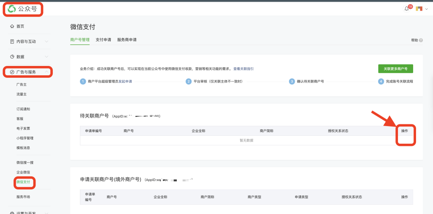Open 小程序管理 from the sidebar
433x214 pixels.
25,138
